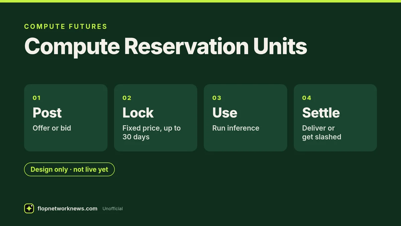Click 'Deliver or get slashed' text
The image size is (401, 226).
(321, 132)
